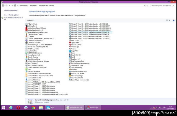Select the WinRAR 4.20 icon
The height and width of the screenshot is (116, 177).
click(70, 74)
